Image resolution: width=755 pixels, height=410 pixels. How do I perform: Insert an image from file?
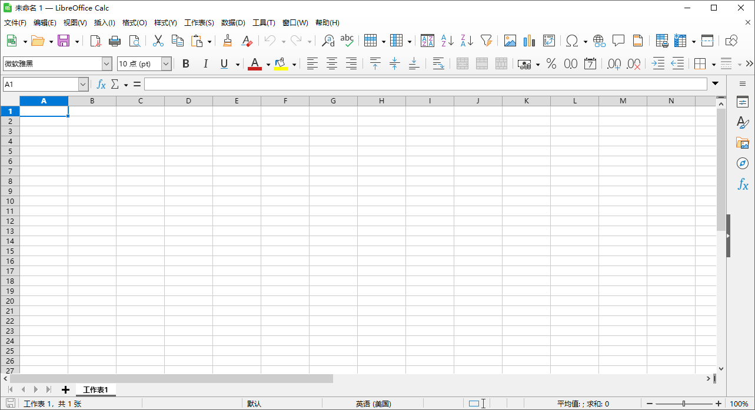coord(510,41)
